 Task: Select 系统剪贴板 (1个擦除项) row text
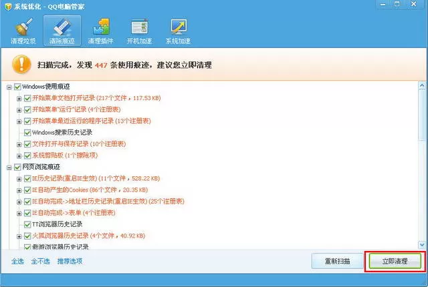tap(65, 156)
